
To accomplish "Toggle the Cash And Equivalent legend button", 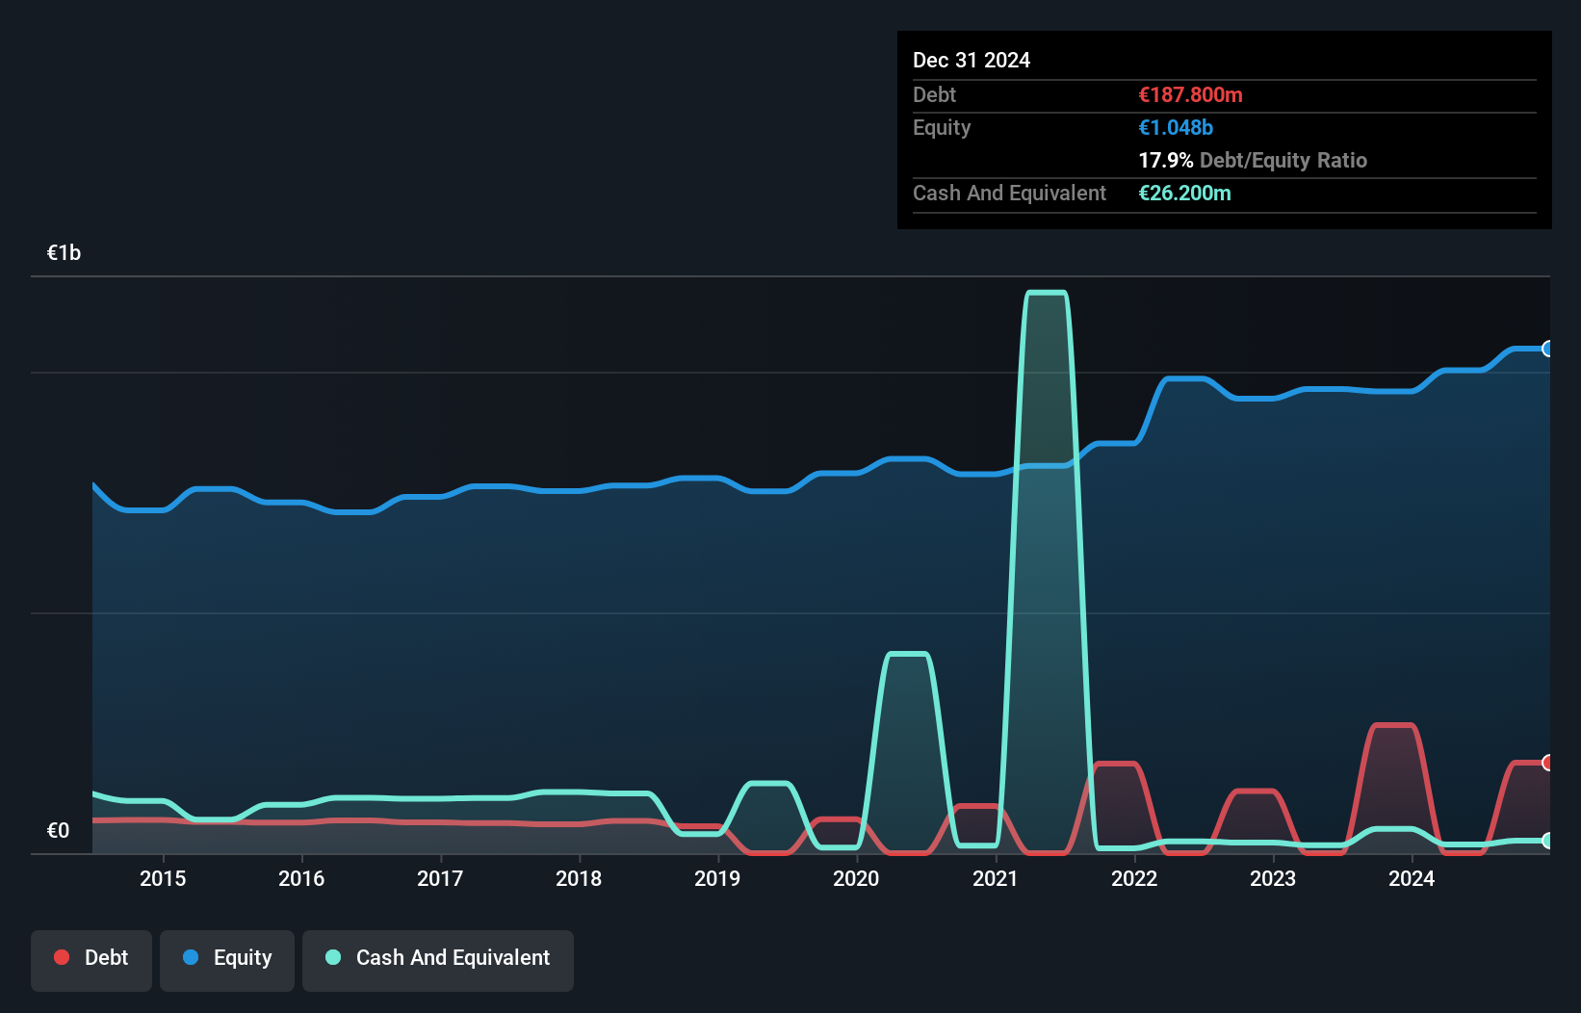I will (438, 960).
